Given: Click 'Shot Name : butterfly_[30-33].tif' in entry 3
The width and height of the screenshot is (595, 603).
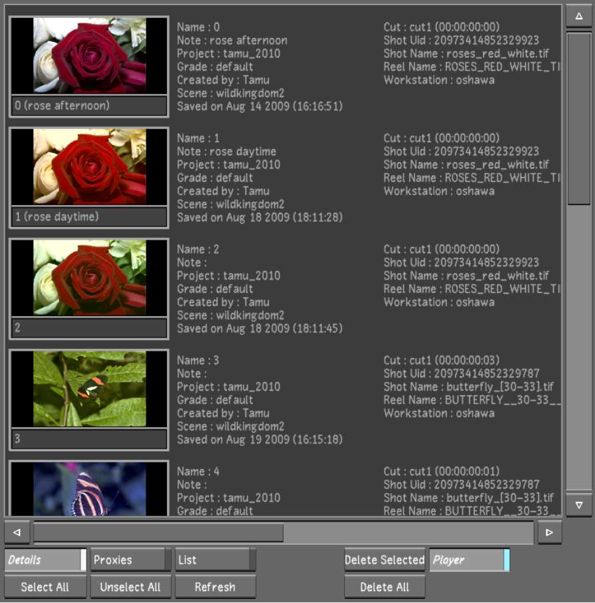Looking at the screenshot, I should click(469, 387).
